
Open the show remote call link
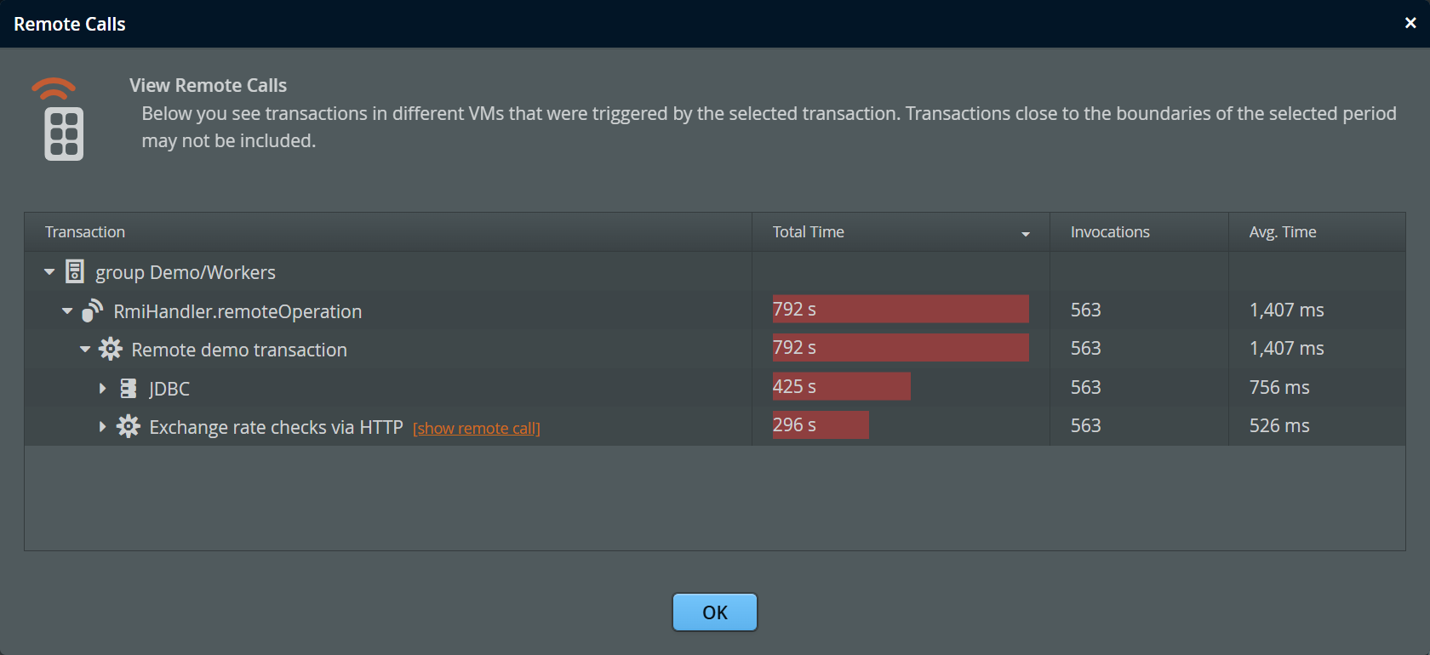coord(476,429)
